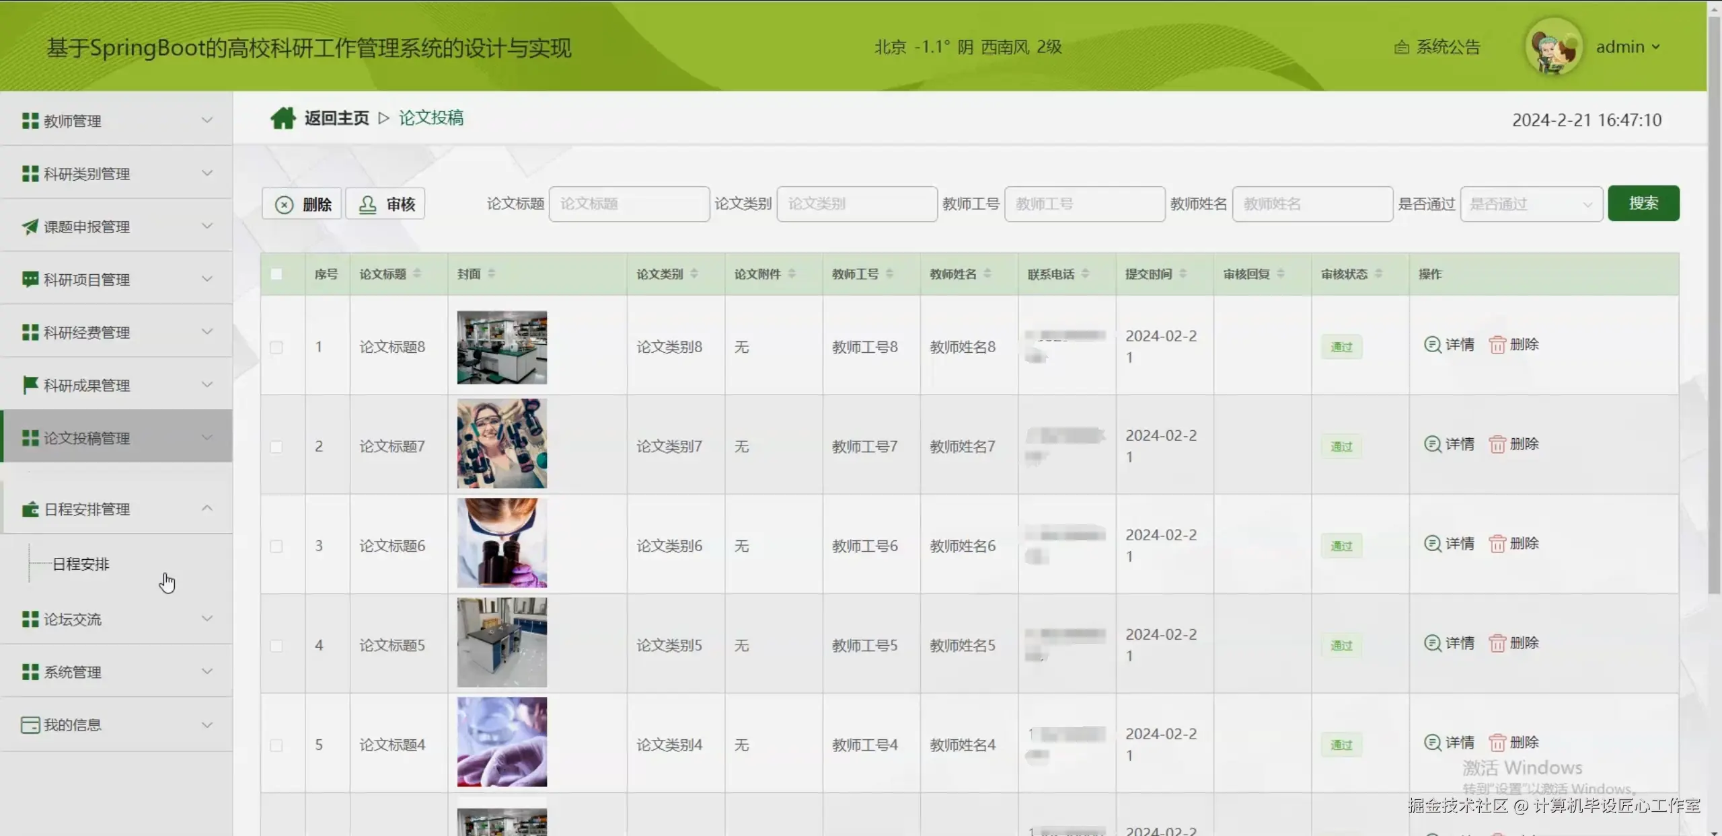Click the flag icon beside 科研成果管理
The width and height of the screenshot is (1722, 836).
coord(30,385)
